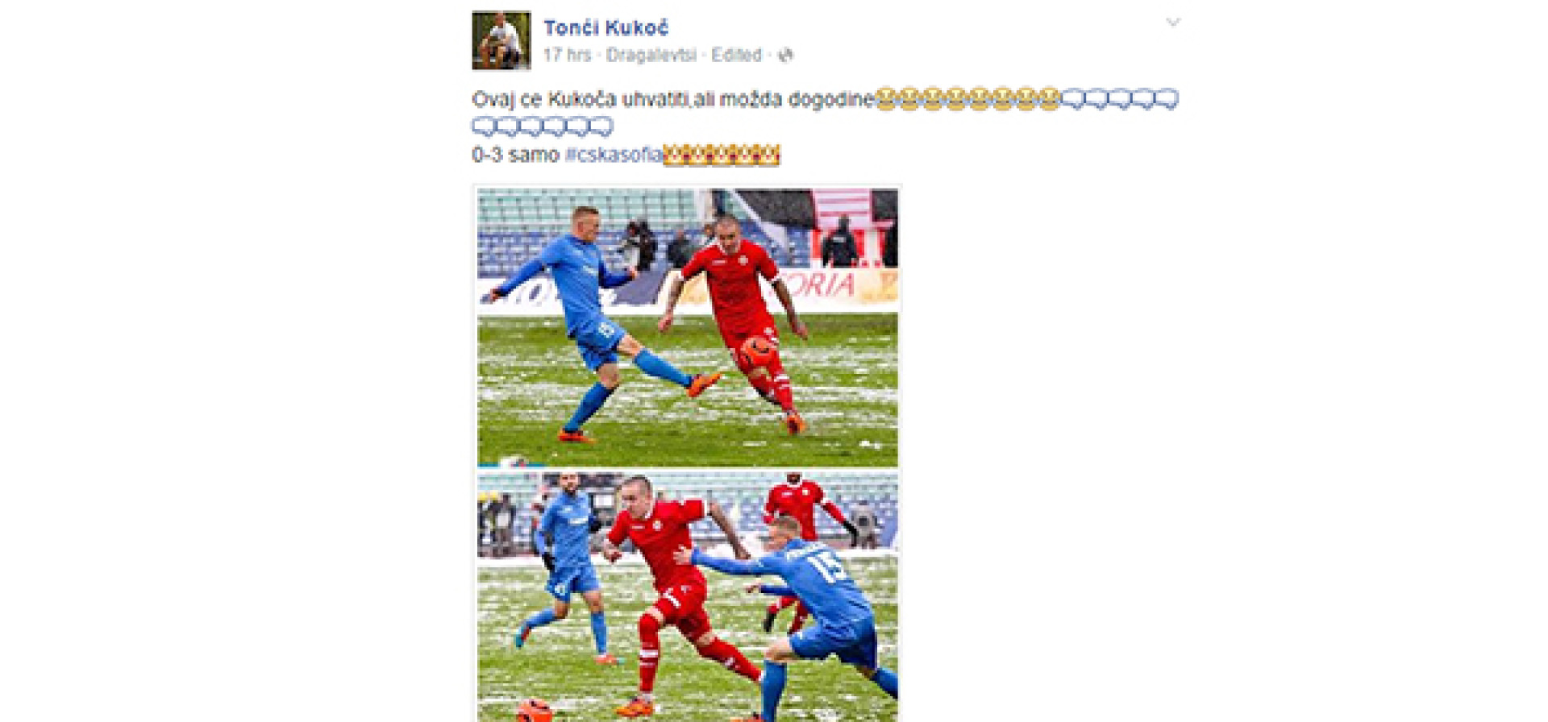Click the last crown emoji on third line
This screenshot has width=1548, height=722.
pyautogui.click(x=772, y=155)
